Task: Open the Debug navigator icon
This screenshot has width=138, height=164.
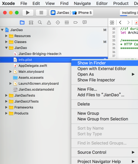Action: [67, 23]
